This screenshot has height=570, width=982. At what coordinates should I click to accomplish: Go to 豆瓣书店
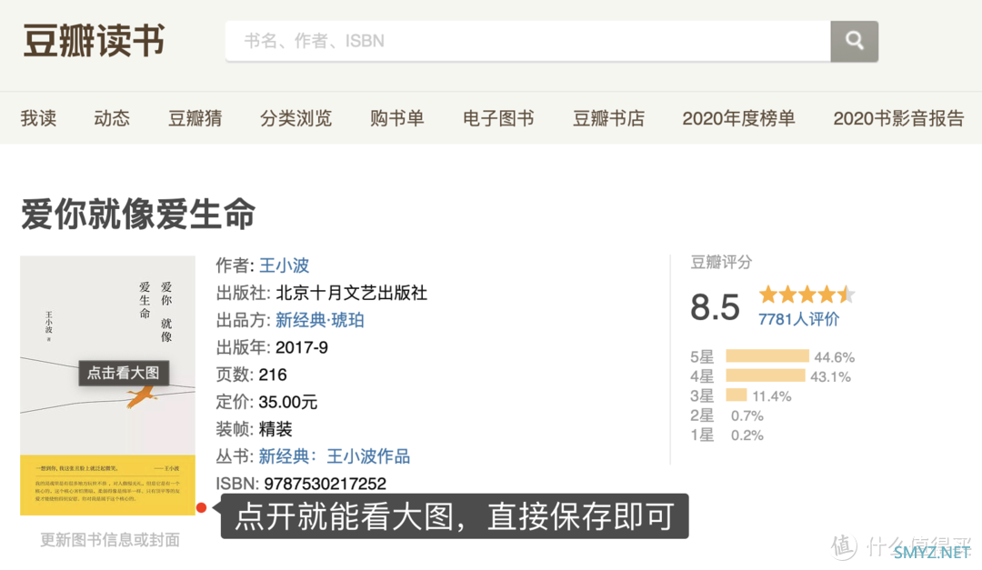608,118
